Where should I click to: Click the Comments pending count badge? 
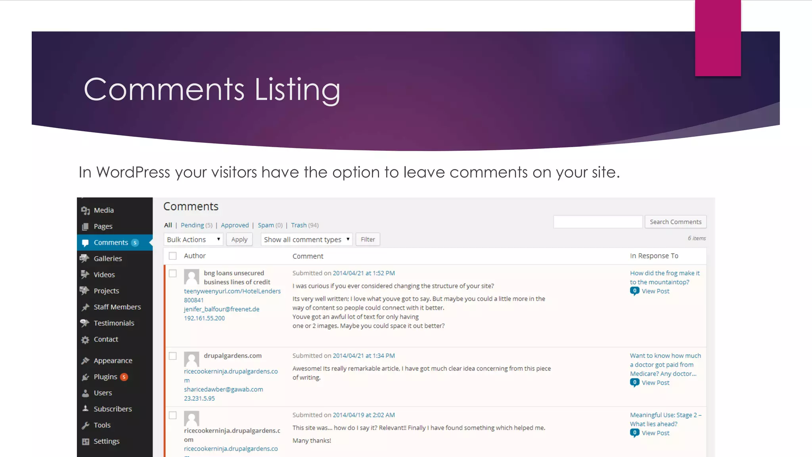[135, 243]
